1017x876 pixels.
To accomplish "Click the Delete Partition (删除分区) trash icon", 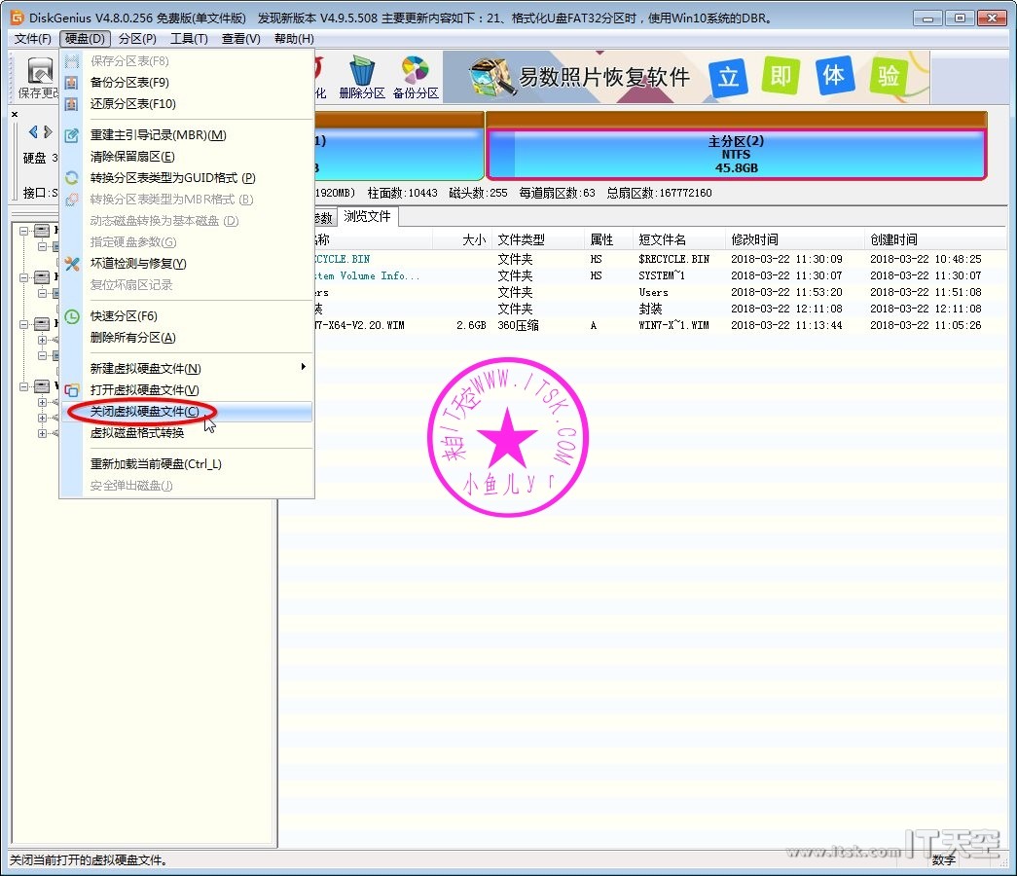I will 362,76.
